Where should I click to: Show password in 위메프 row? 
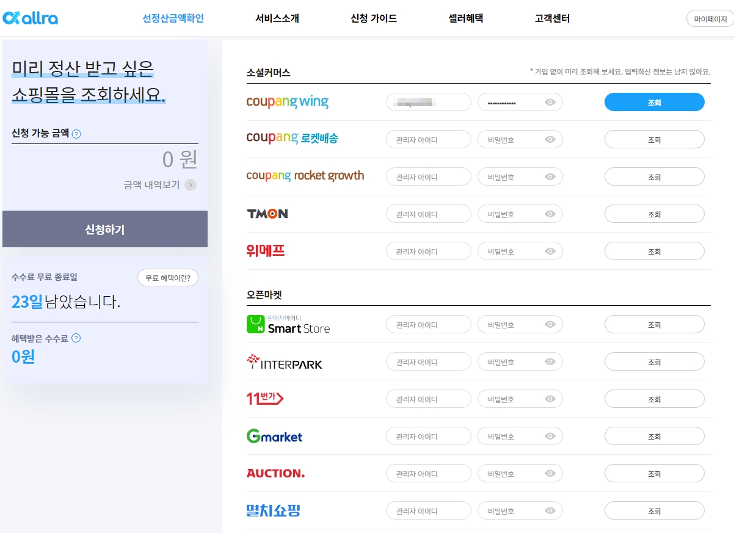click(550, 252)
